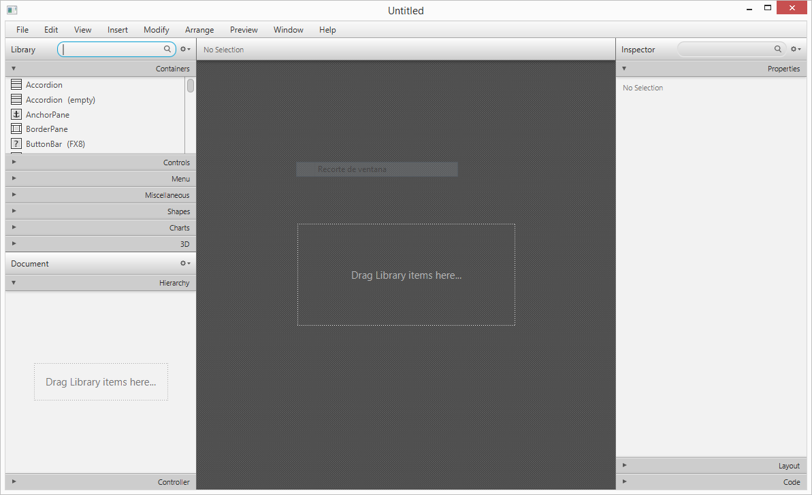
Task: Open the Preview menu
Action: click(244, 30)
